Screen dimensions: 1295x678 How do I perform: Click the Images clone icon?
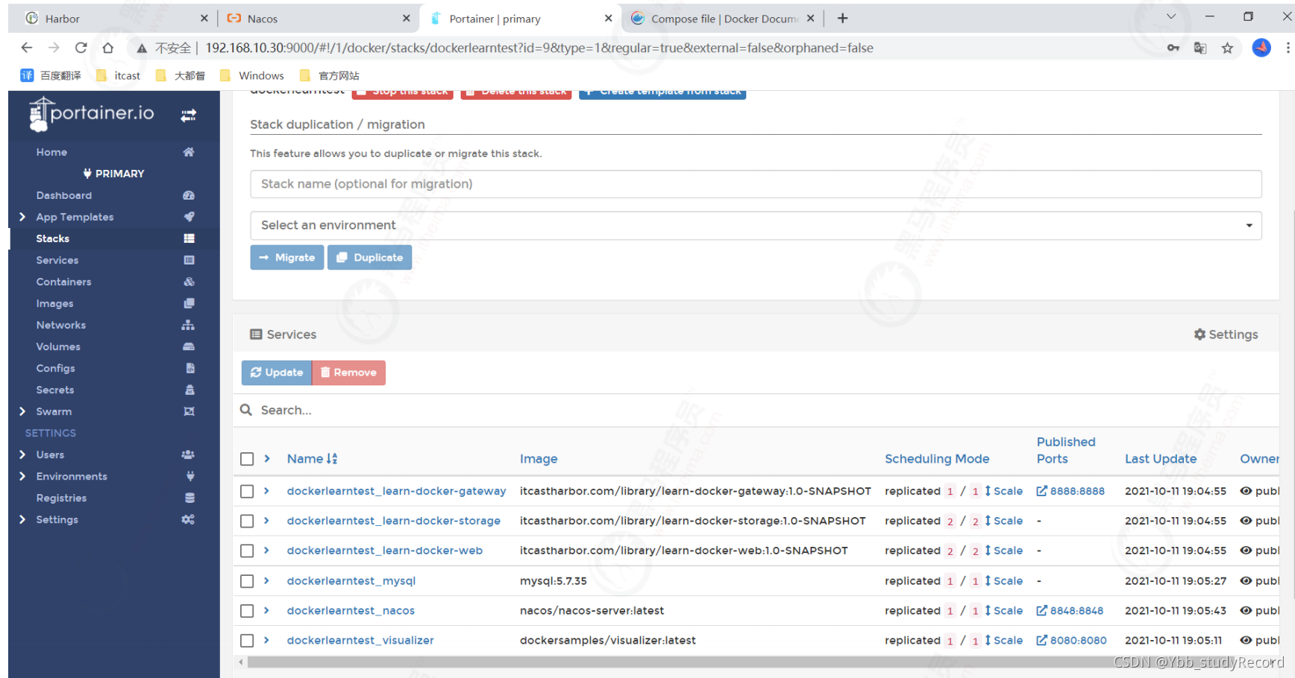[x=189, y=303]
